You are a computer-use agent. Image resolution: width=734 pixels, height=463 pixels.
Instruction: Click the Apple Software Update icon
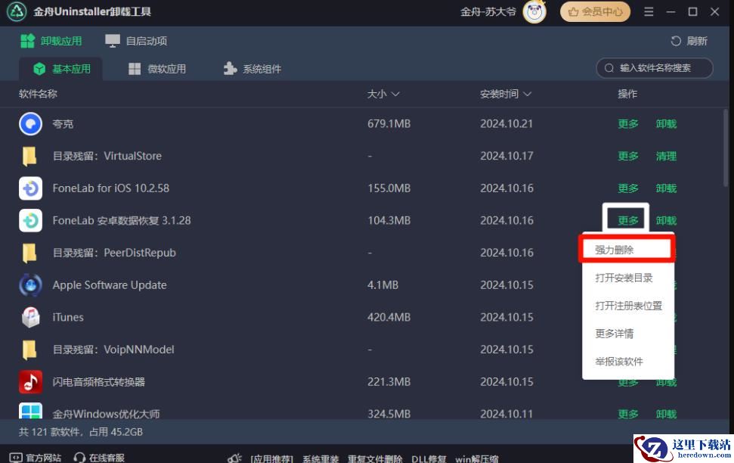(30, 285)
